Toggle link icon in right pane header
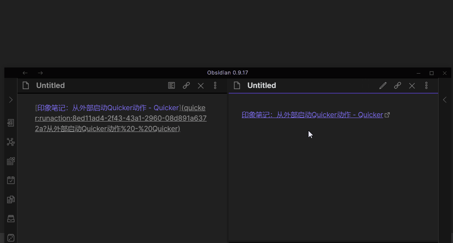The height and width of the screenshot is (243, 453). tap(398, 86)
